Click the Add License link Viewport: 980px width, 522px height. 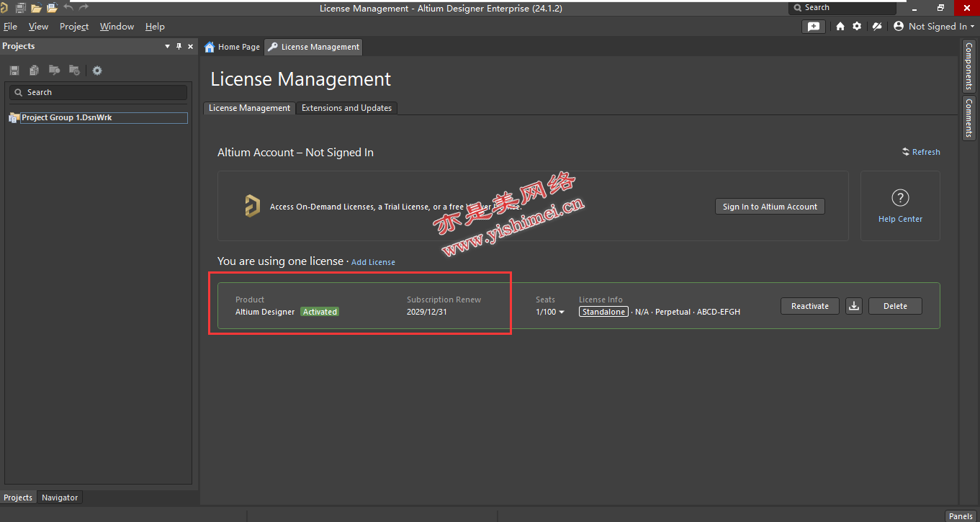[x=373, y=262]
